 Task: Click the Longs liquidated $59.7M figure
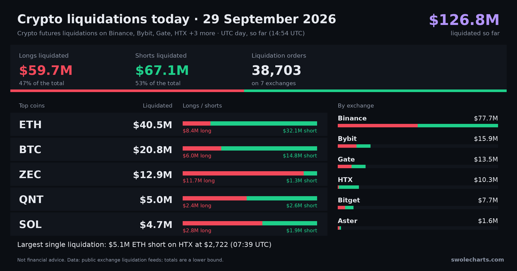point(46,71)
